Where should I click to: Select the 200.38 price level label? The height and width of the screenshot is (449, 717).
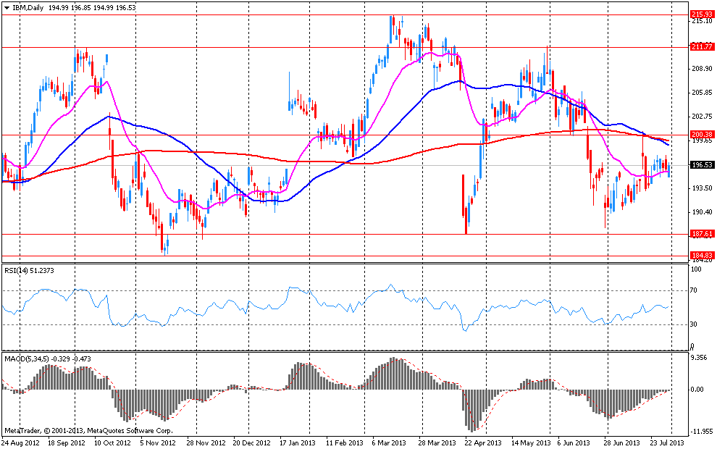tap(703, 135)
